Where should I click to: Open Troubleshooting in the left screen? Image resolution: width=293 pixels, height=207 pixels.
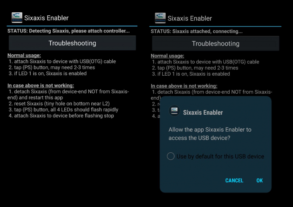coord(72,43)
